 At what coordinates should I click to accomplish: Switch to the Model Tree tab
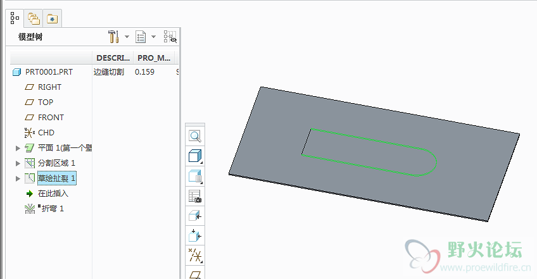click(15, 18)
